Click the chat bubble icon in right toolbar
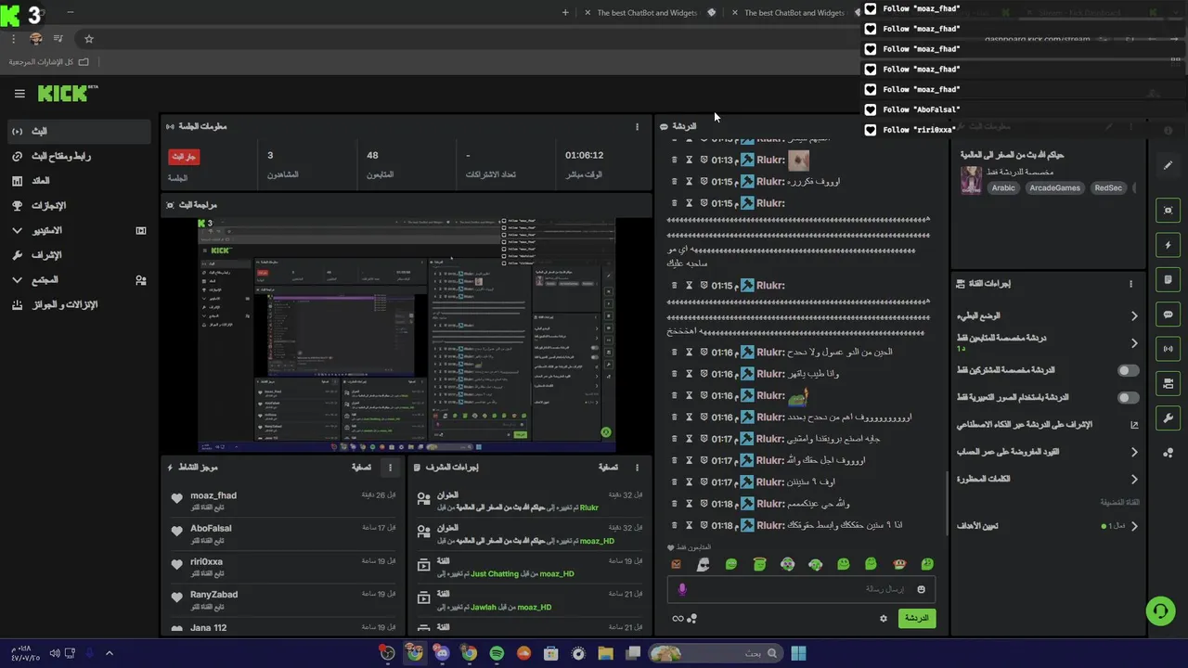1188x668 pixels. tap(1169, 315)
